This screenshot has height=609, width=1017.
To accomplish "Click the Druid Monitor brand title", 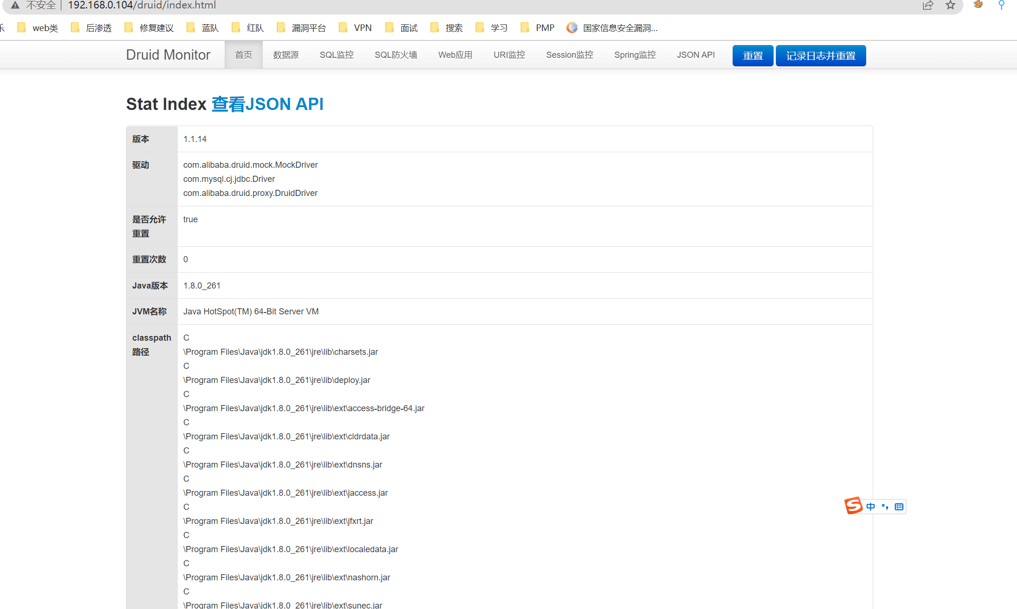I will click(x=168, y=55).
